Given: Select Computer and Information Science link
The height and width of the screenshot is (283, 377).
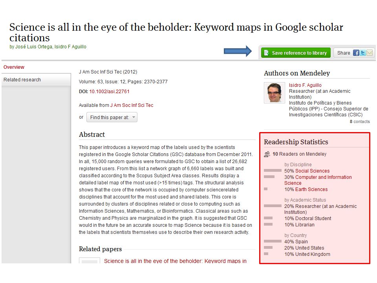Looking at the screenshot, I should tap(318, 180).
